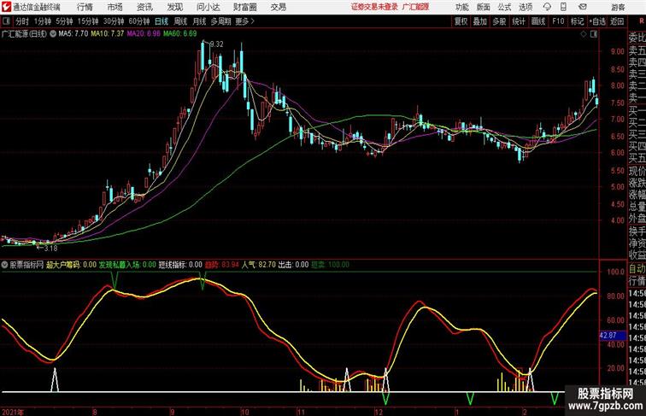646x416 pixels.
Task: Switch to the 1分钟 period tab
Action: 42,21
